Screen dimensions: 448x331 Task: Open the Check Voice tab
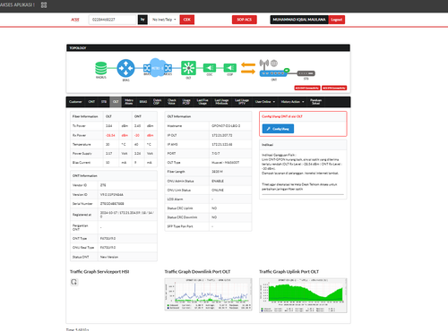pyautogui.click(x=172, y=102)
